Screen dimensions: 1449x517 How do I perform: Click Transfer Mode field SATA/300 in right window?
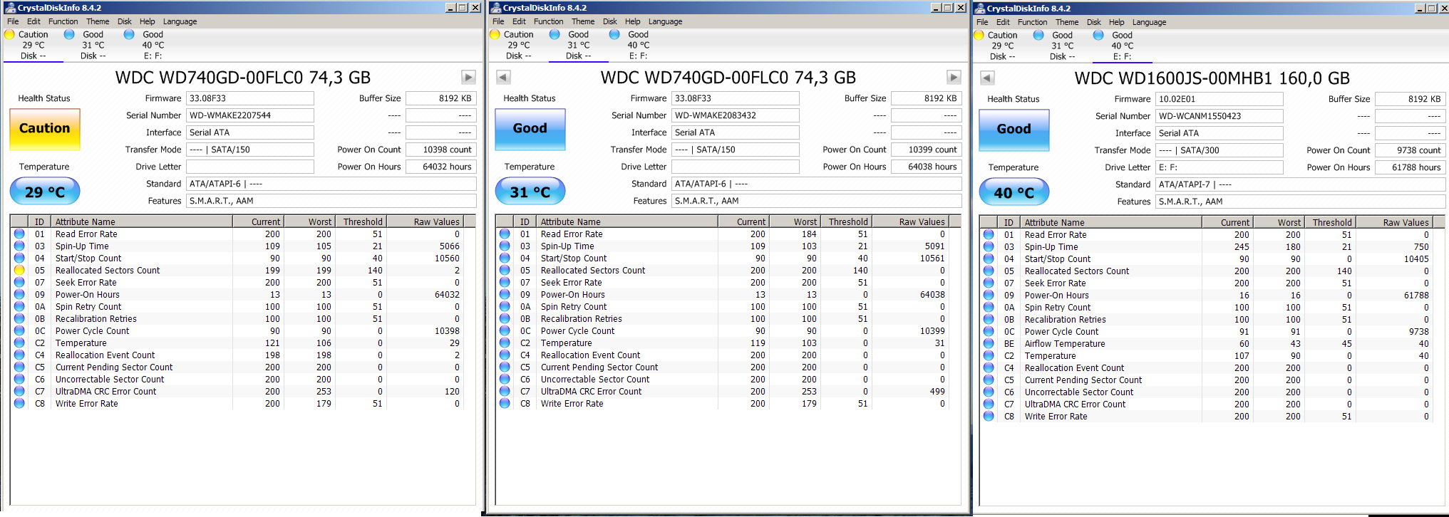[x=1219, y=150]
